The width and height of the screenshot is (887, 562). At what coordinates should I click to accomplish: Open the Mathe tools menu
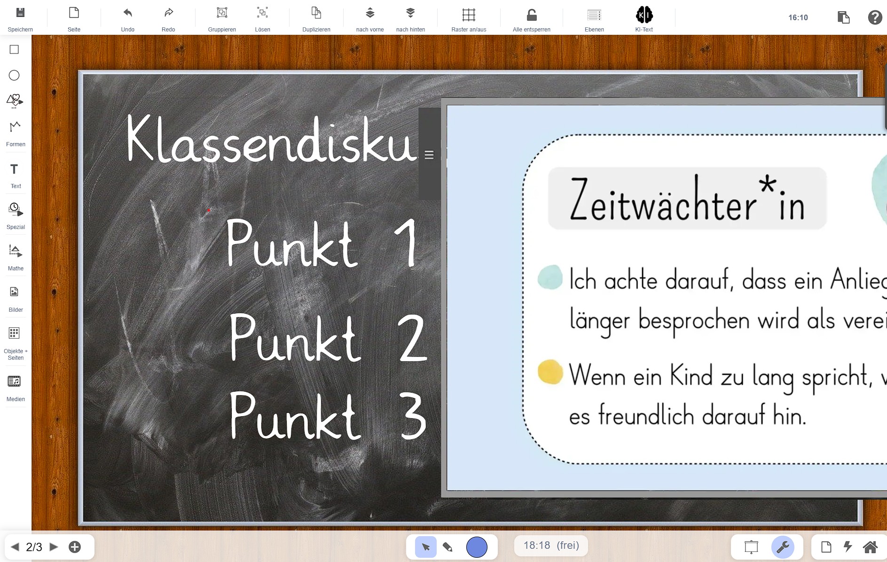click(15, 251)
